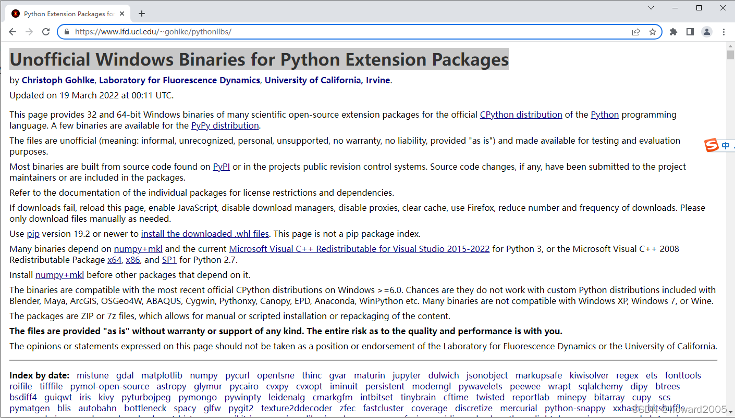The height and width of the screenshot is (418, 735).
Task: Open the SP1 redistributable link
Action: pyautogui.click(x=169, y=260)
